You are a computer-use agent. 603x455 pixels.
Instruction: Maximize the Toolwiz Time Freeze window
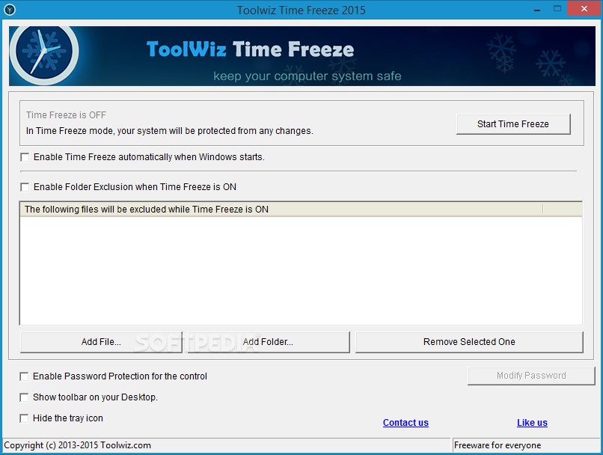pos(557,8)
